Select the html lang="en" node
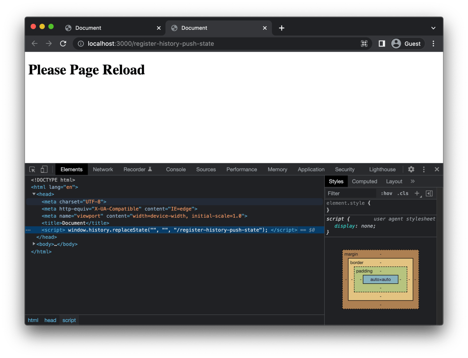The height and width of the screenshot is (358, 468). [x=54, y=187]
